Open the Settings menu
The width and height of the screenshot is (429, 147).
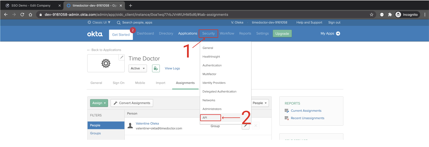[262, 34]
